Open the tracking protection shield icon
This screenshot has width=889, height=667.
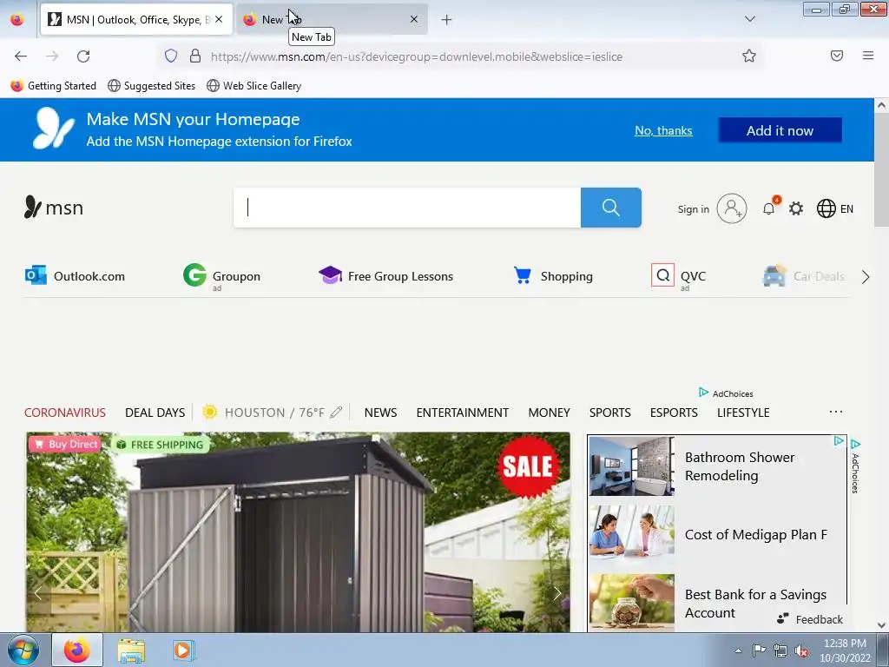[x=171, y=56]
